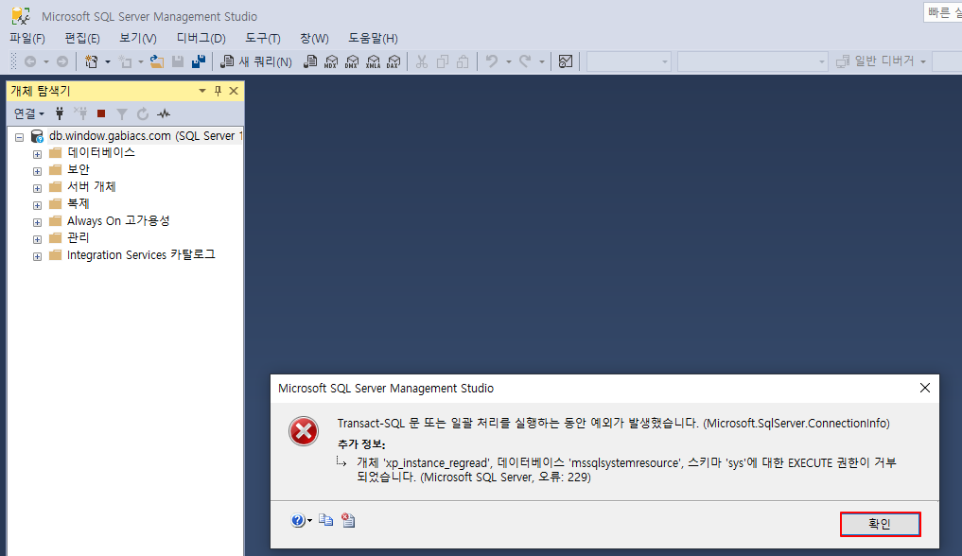
Task: Open the 보기(V) menu
Action: pos(138,38)
